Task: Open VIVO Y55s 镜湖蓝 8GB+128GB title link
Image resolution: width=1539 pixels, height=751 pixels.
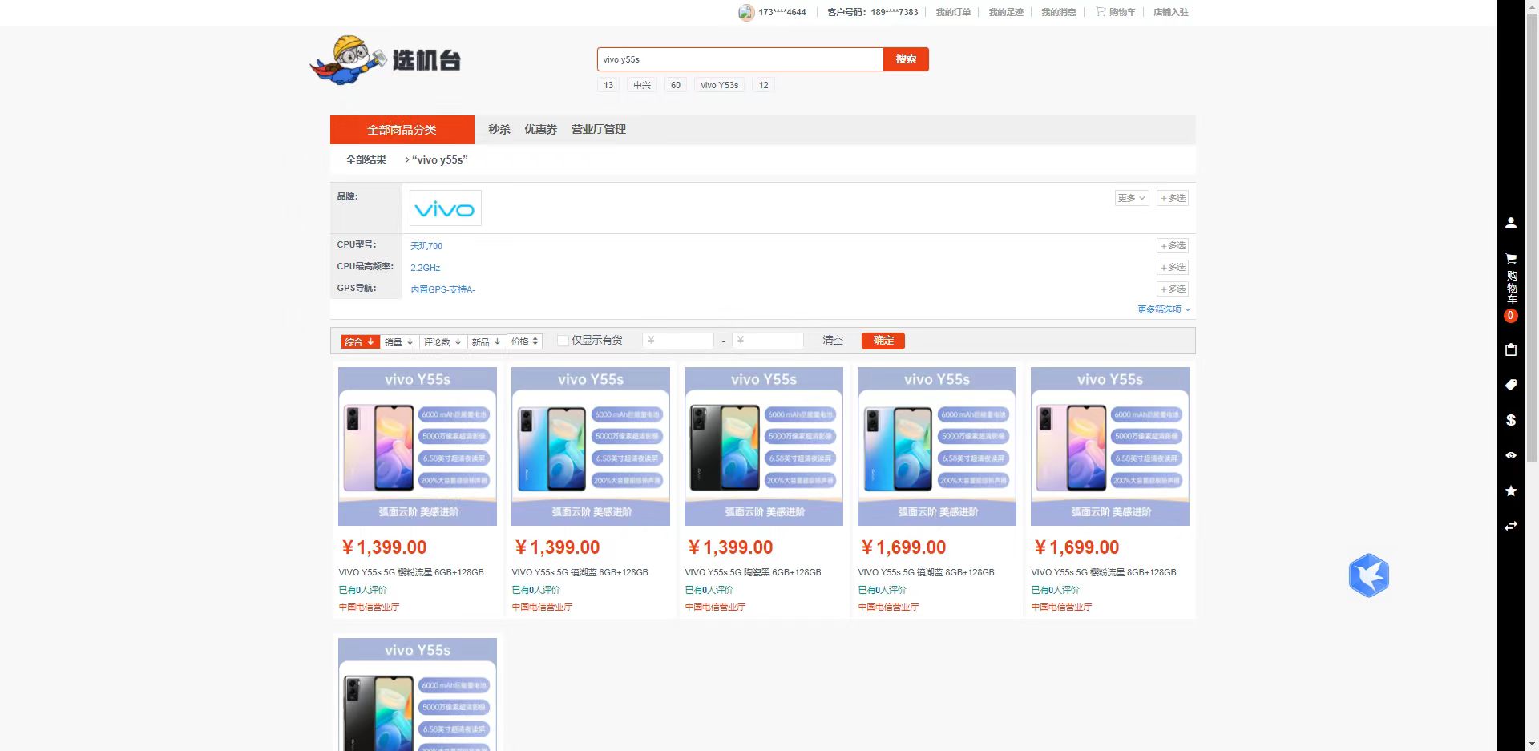Action: click(927, 572)
